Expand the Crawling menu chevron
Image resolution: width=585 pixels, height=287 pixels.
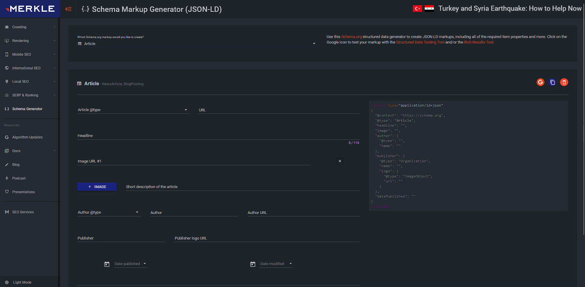tap(55, 27)
